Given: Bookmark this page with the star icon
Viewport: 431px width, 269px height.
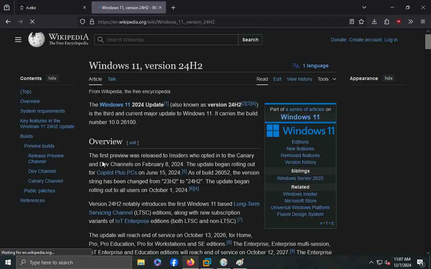Looking at the screenshot, I should 361,22.
